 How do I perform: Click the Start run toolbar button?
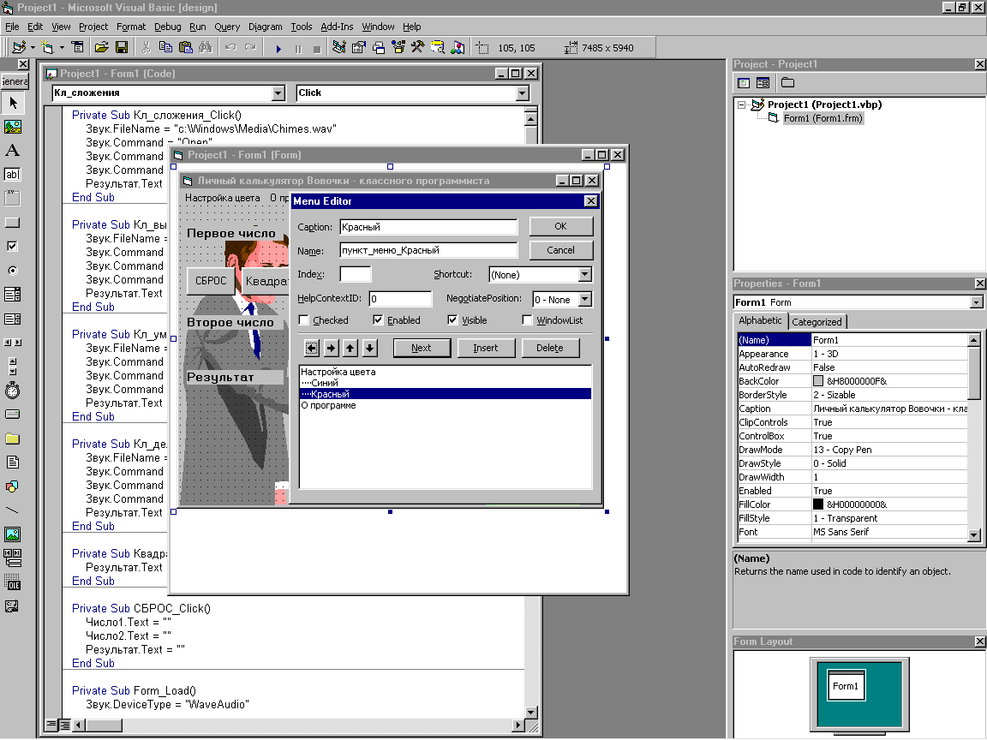[278, 48]
